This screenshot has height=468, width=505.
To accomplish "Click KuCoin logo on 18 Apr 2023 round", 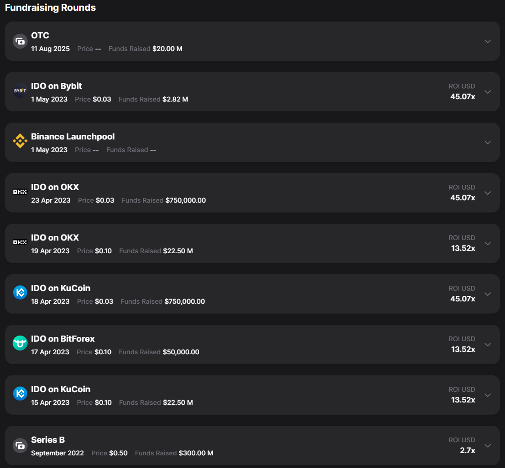I will pos(20,294).
